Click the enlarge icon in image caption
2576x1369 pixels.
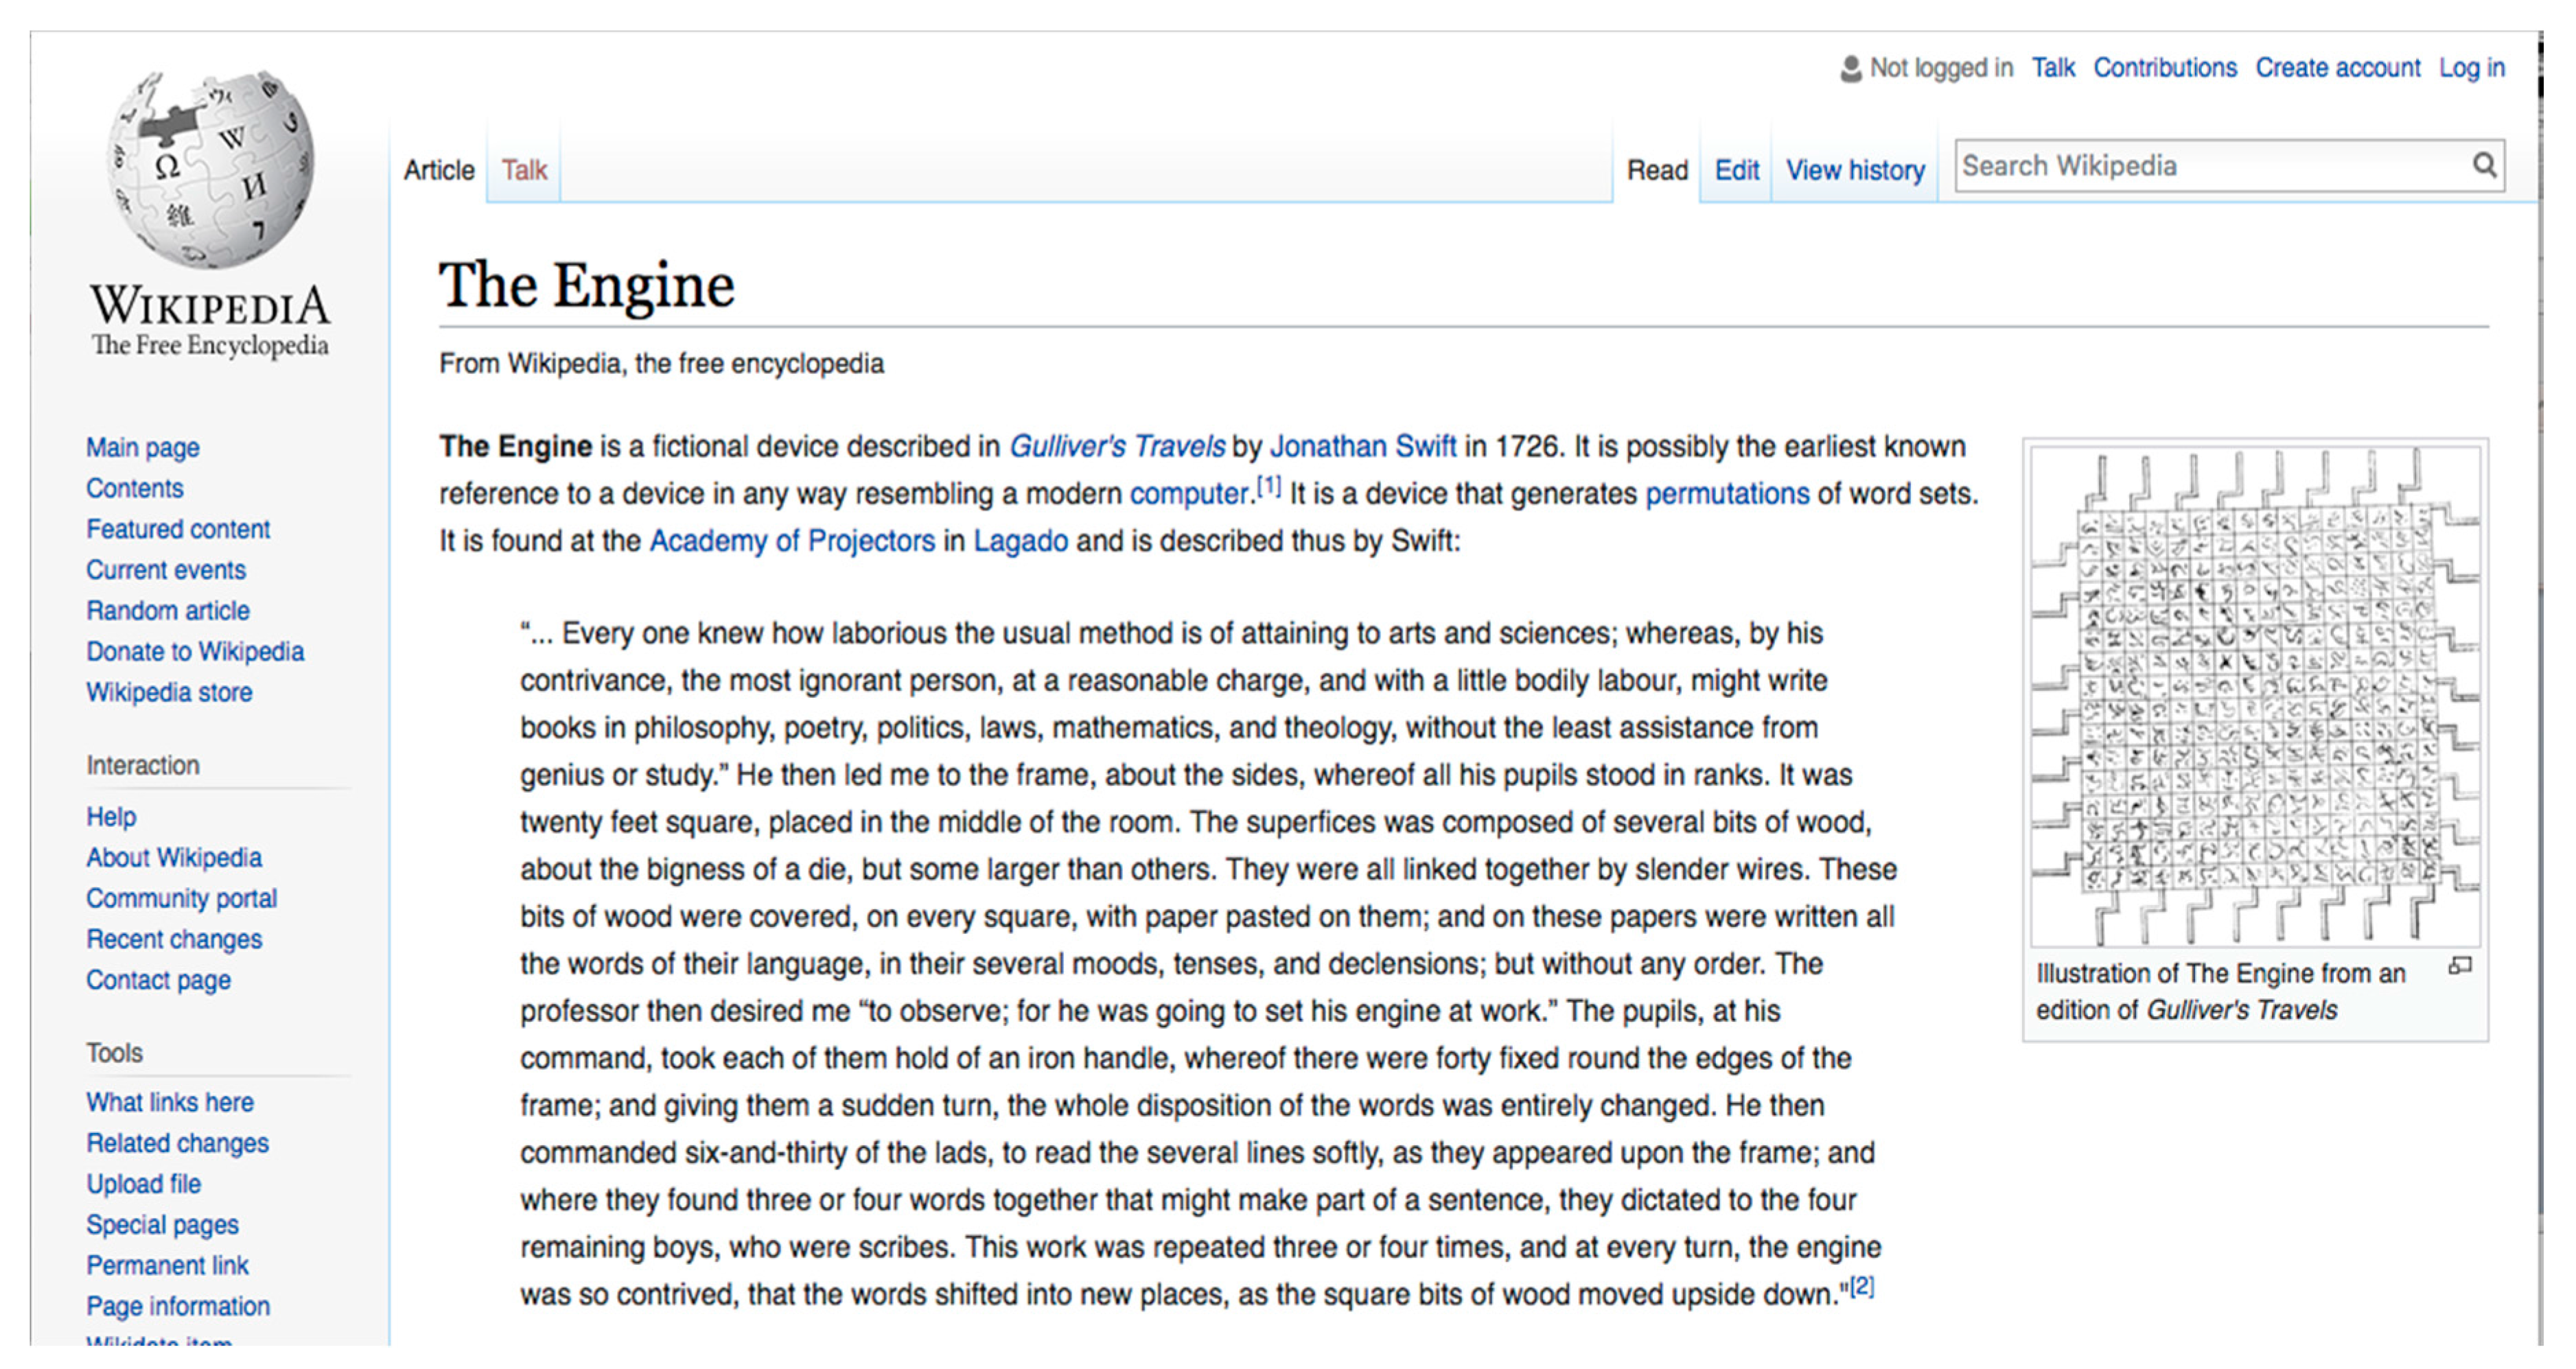pyautogui.click(x=2460, y=966)
